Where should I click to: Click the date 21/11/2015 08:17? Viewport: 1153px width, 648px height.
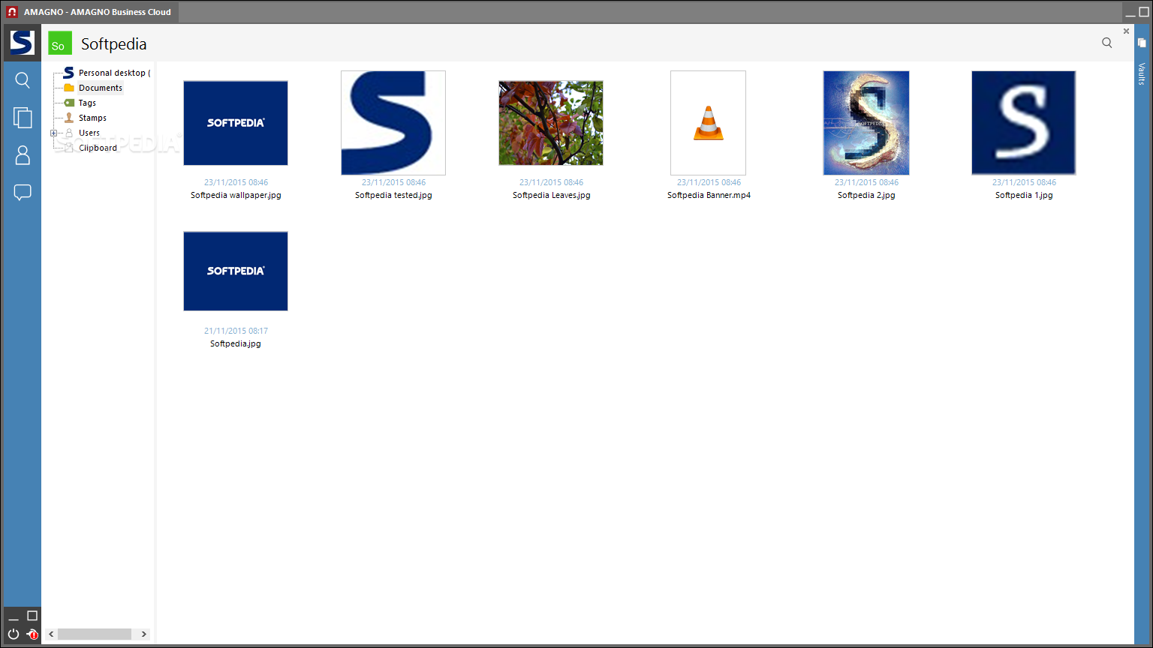pos(236,331)
